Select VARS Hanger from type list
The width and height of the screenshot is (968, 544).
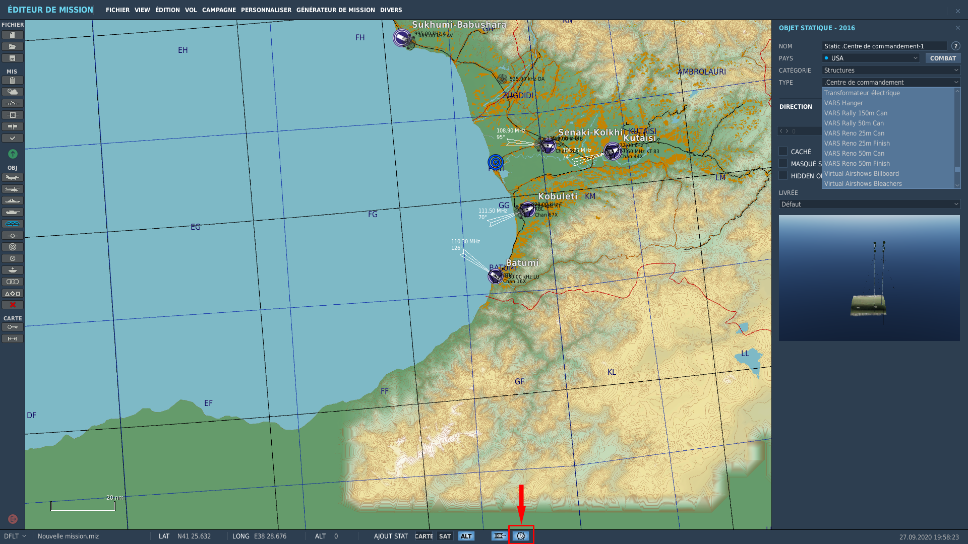tap(843, 103)
